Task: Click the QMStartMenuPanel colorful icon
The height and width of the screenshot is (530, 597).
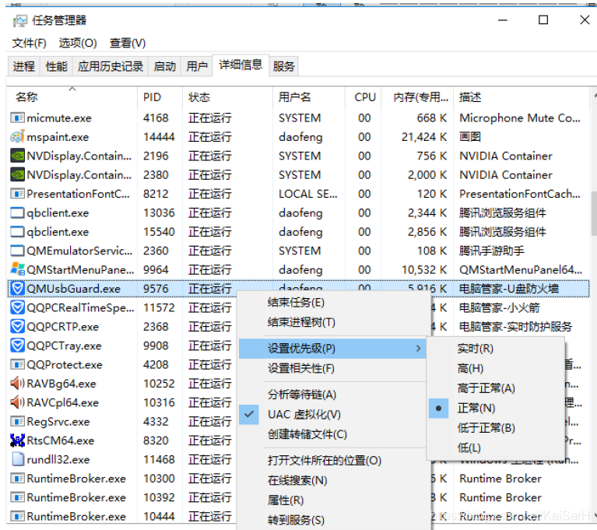Action: (17, 269)
